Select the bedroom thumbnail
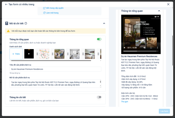 [x=90, y=54]
